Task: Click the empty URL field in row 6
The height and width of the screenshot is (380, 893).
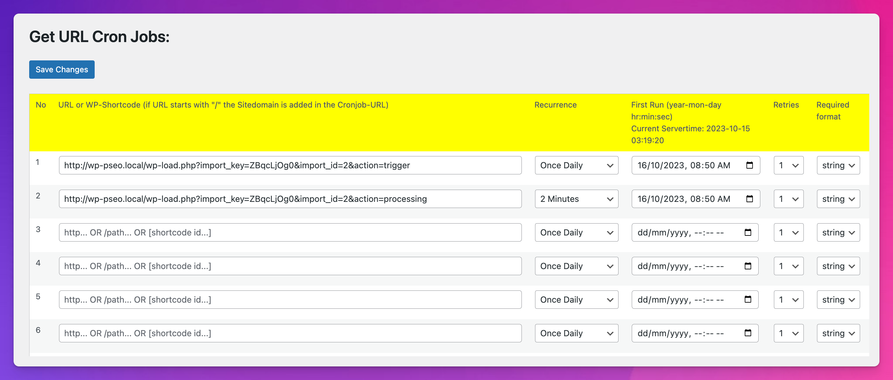Action: coord(290,333)
